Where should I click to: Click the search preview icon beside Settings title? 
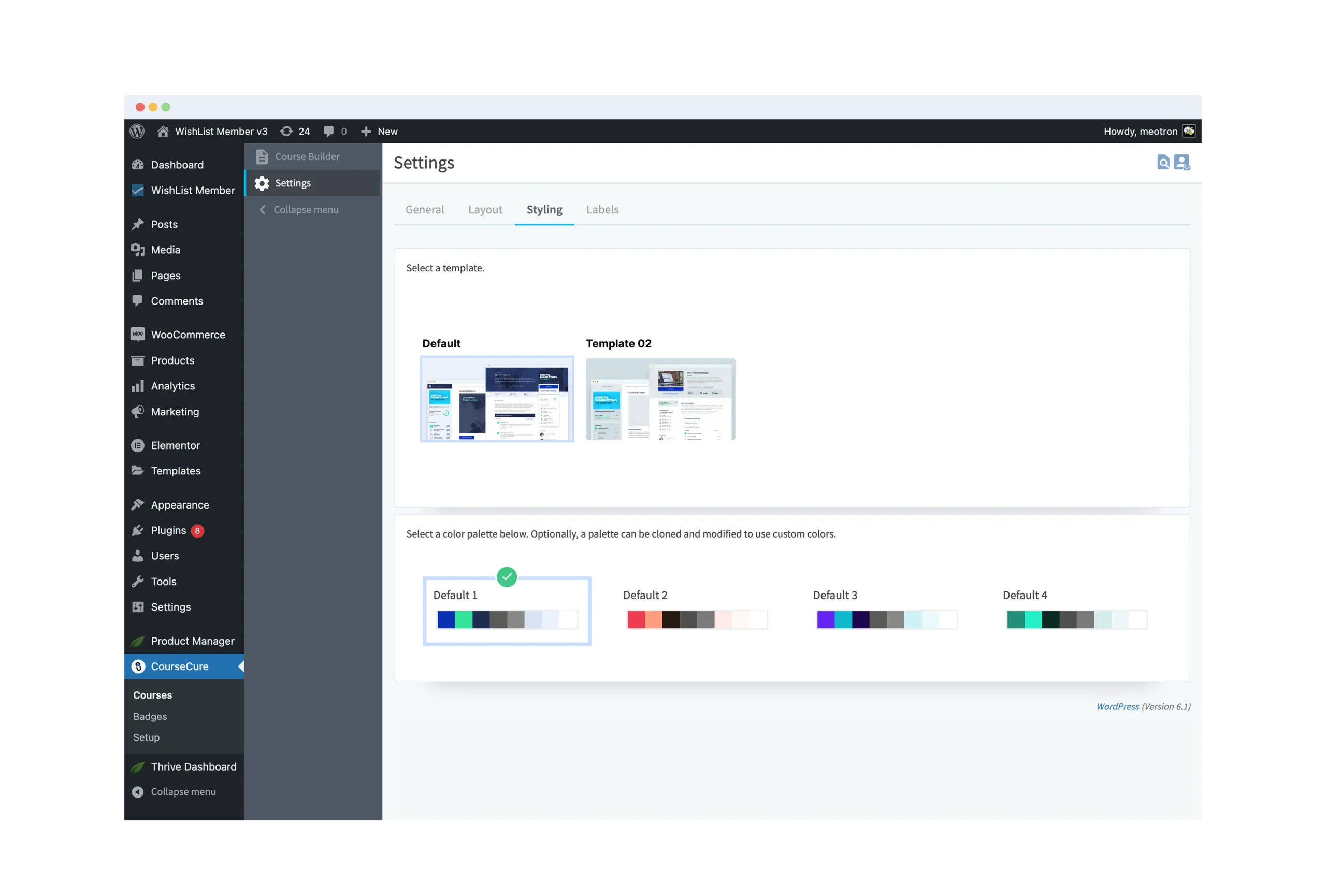pyautogui.click(x=1163, y=162)
